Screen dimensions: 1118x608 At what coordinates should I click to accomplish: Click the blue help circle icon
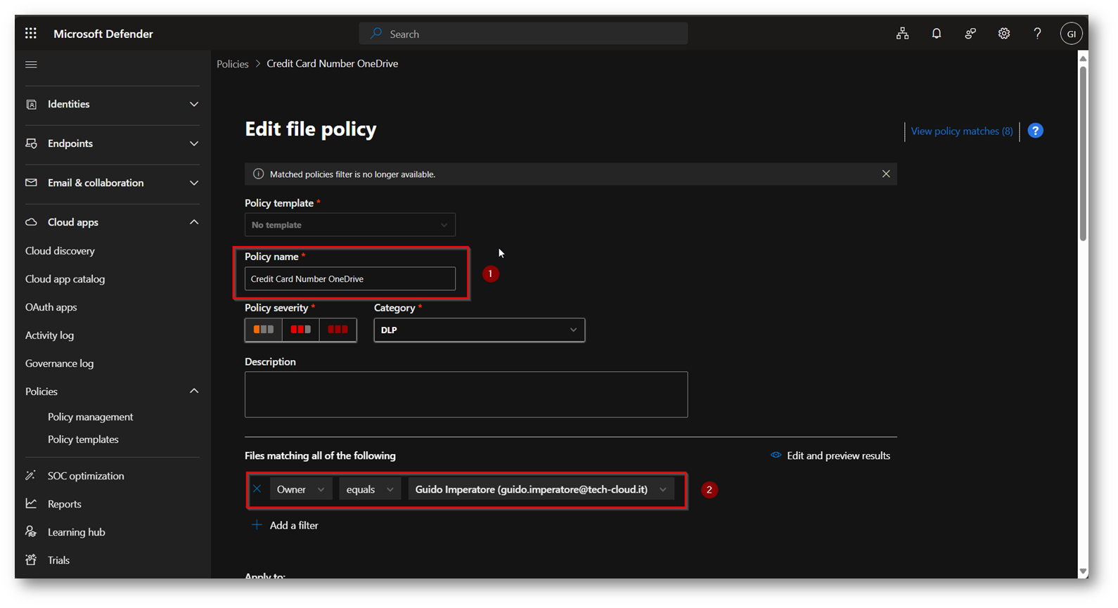tap(1035, 131)
